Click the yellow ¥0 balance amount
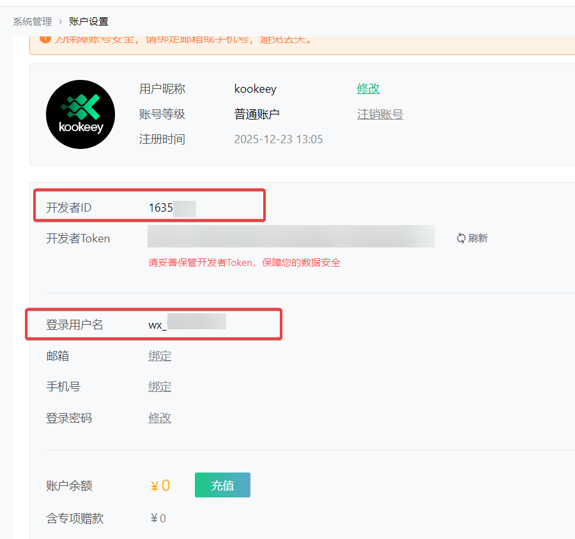Image resolution: width=575 pixels, height=539 pixels. pyautogui.click(x=159, y=485)
